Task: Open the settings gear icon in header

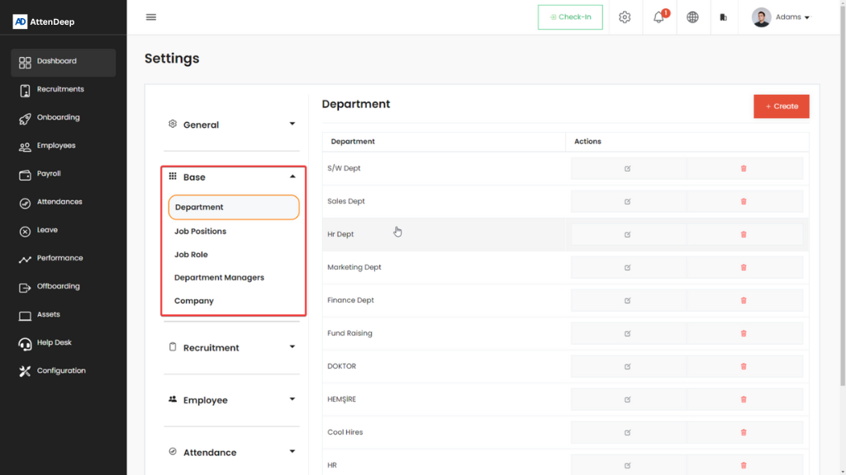Action: (x=625, y=17)
